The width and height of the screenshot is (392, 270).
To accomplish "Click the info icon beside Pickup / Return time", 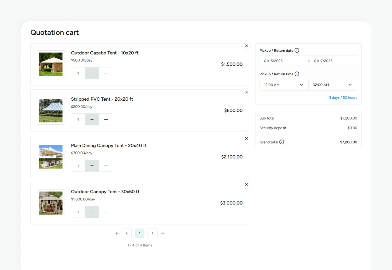I will click(x=297, y=74).
